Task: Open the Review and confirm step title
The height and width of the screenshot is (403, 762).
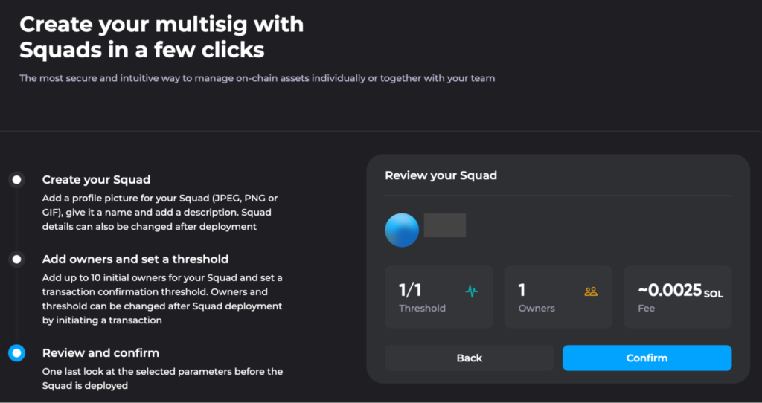Action: [100, 353]
